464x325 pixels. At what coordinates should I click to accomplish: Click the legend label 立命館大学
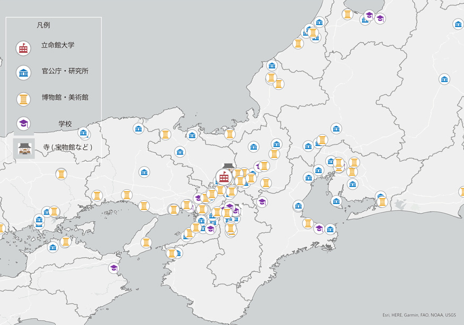click(58, 45)
